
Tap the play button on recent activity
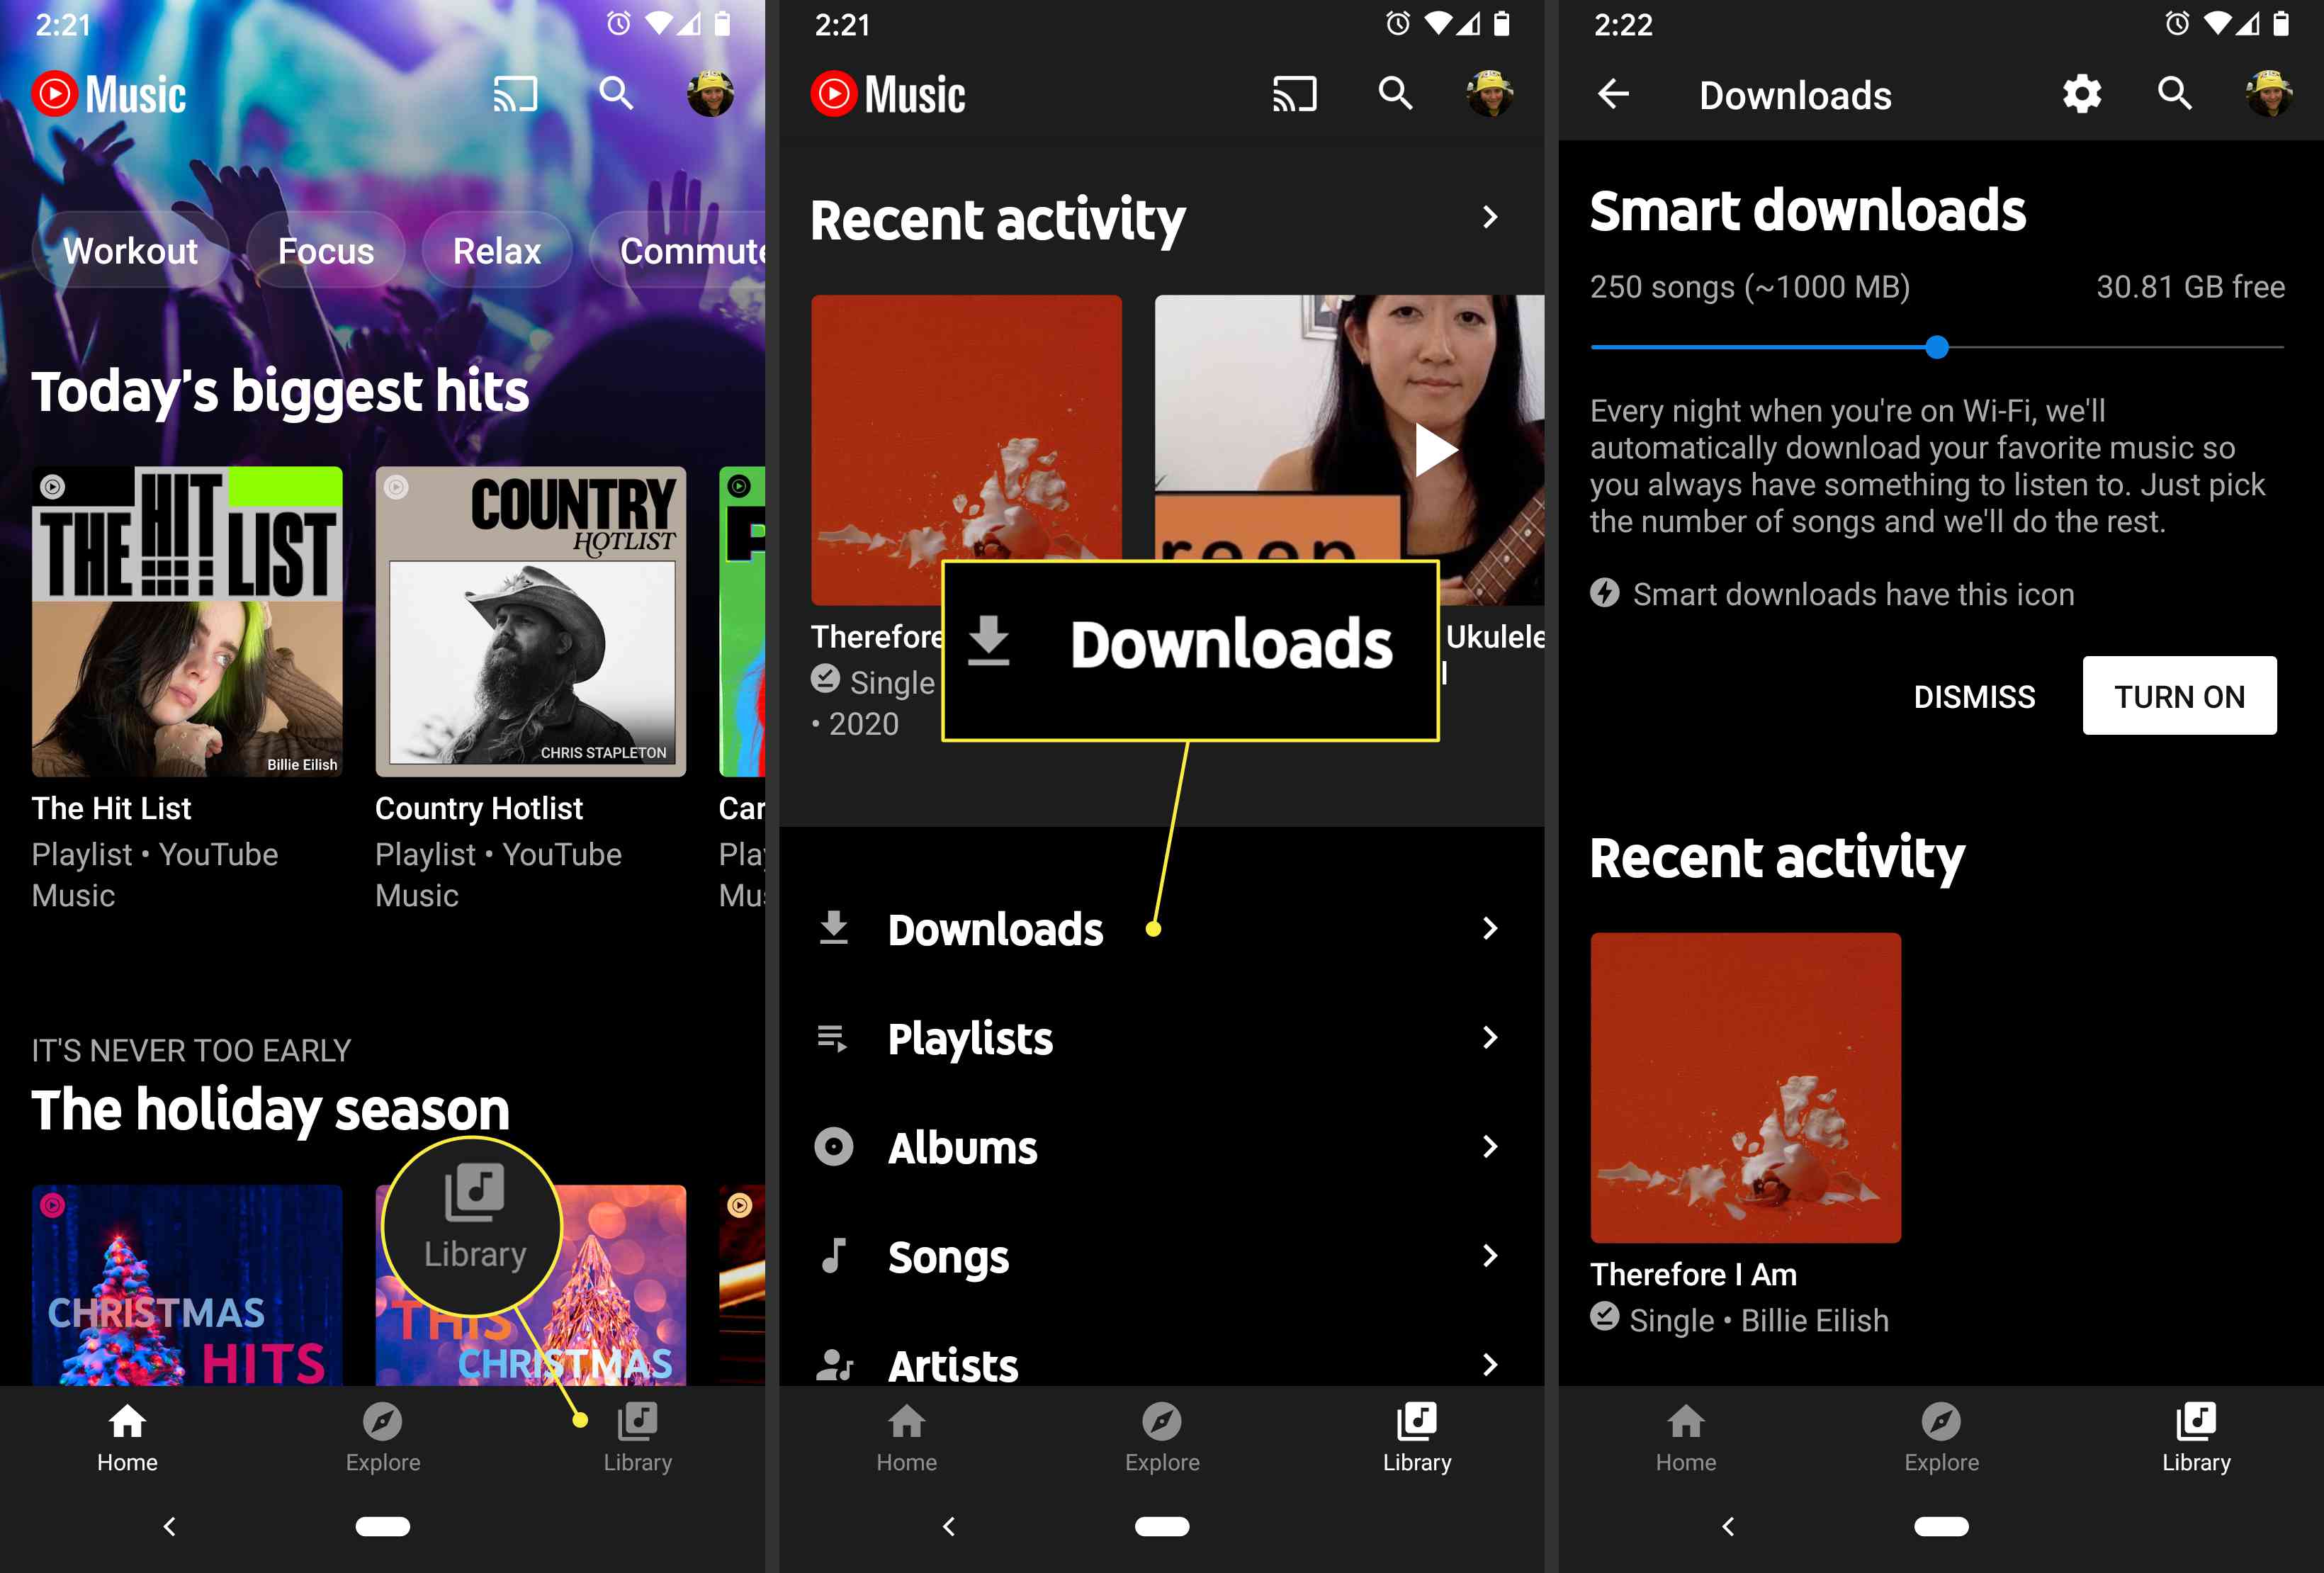tap(1439, 451)
